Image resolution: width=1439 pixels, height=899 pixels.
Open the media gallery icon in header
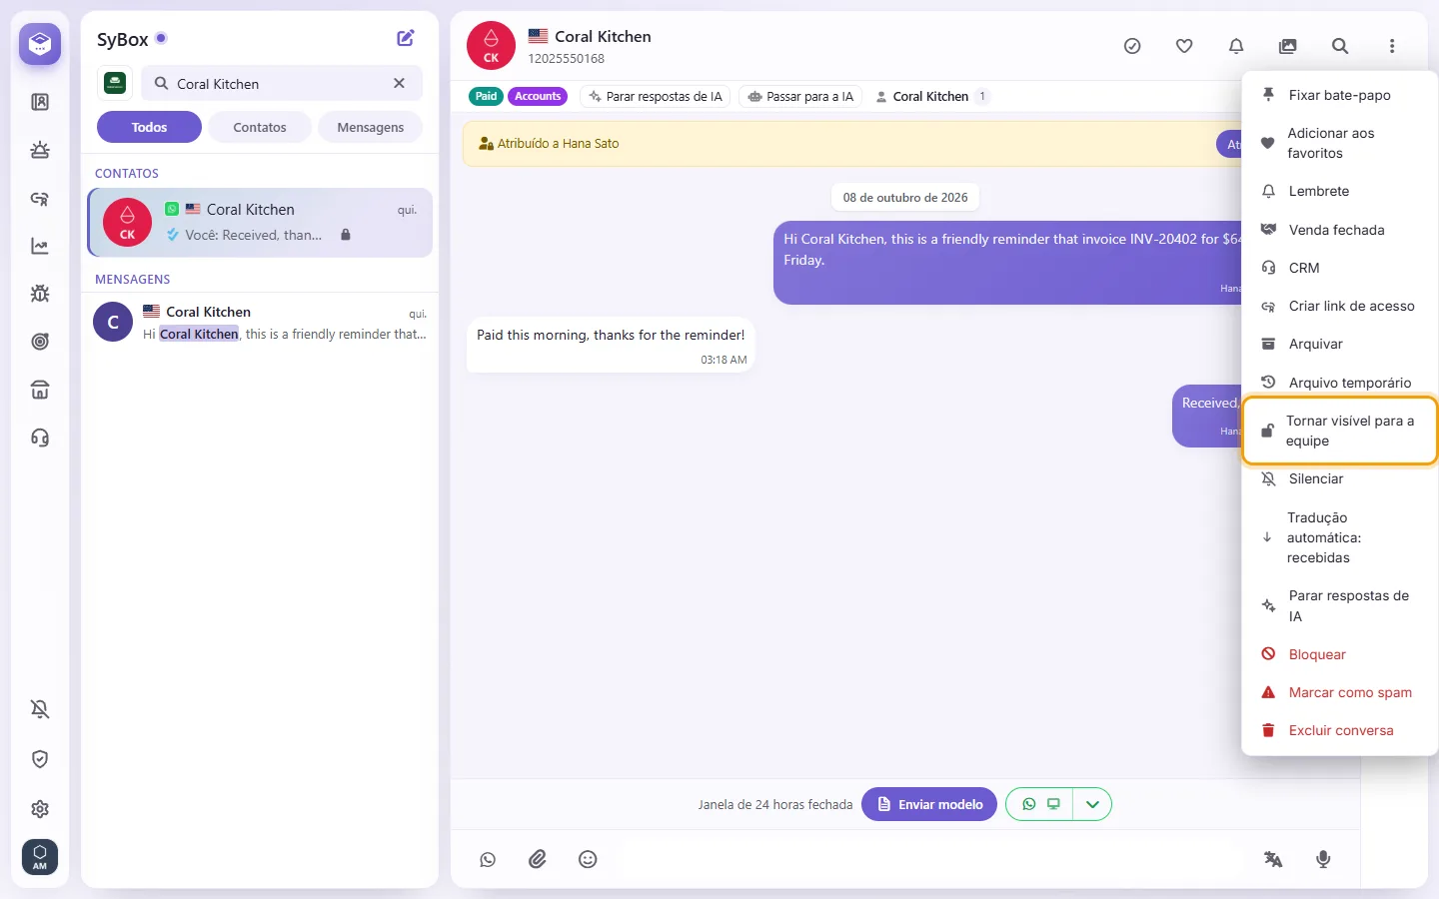point(1288,46)
